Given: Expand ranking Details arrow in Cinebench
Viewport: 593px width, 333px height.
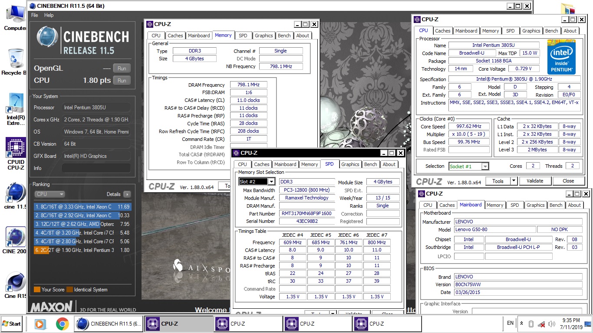Looking at the screenshot, I should tap(127, 194).
